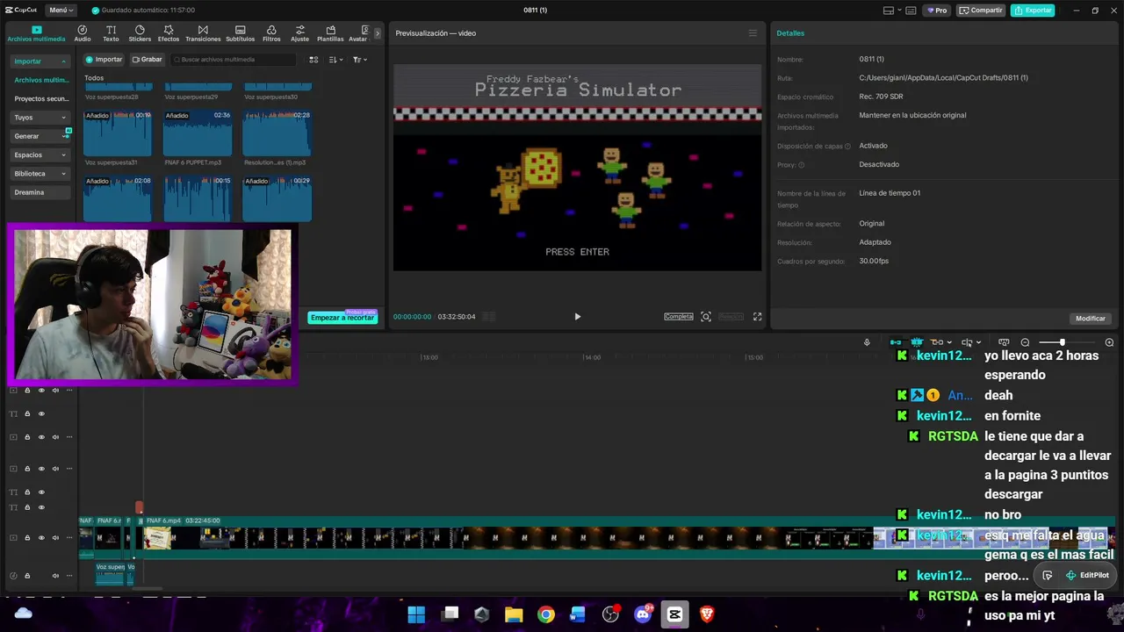1124x632 pixels.
Task: Expand the Biblioteca sidebar section
Action: click(x=40, y=174)
